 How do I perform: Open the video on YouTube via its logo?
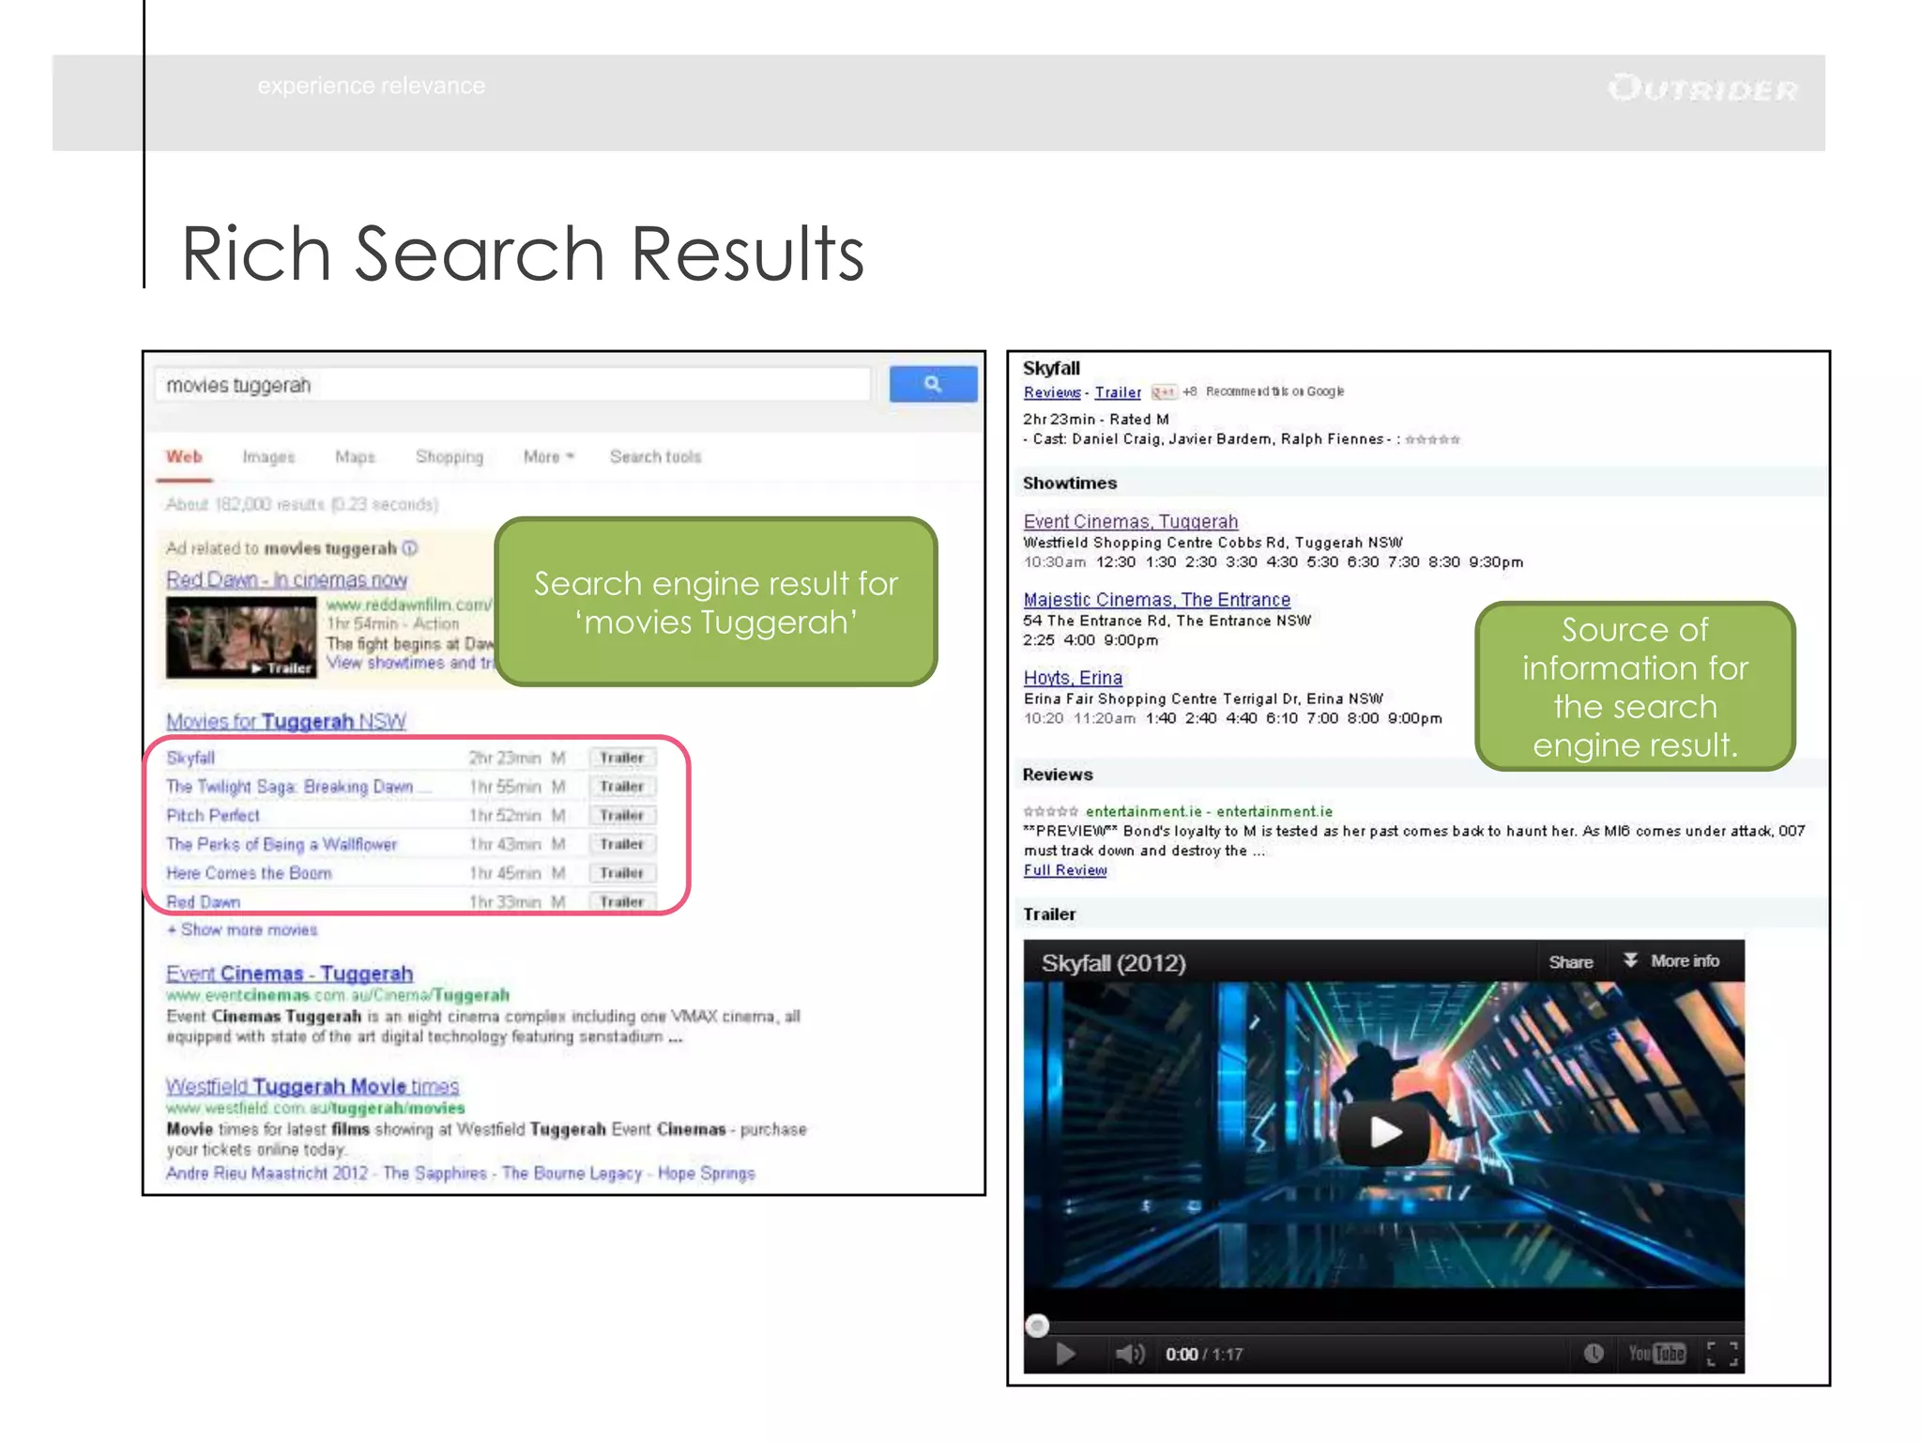tap(1656, 1353)
